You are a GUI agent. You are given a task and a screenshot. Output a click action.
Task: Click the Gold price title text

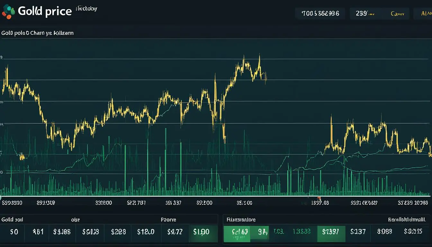45,11
